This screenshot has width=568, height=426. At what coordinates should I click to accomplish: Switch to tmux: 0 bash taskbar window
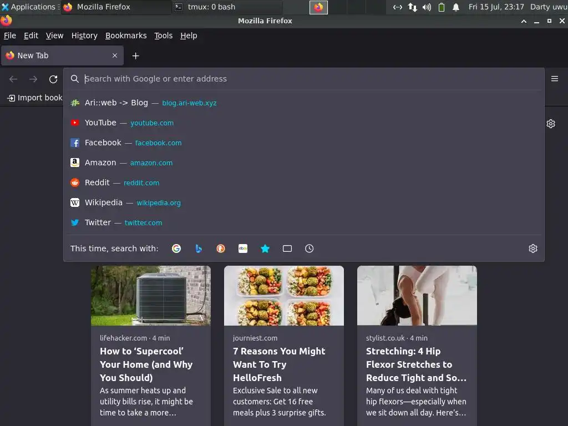click(226, 7)
